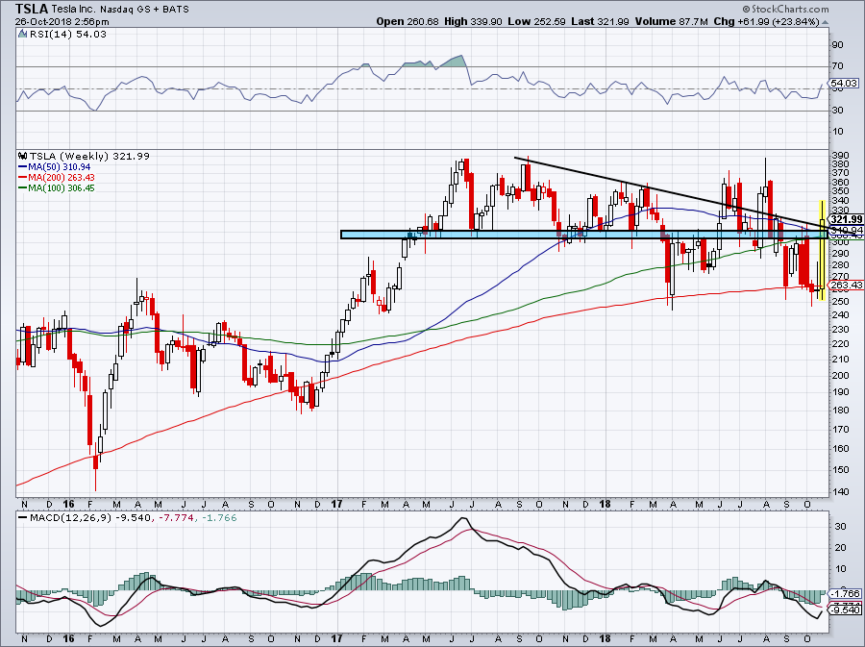
Task: Click the 140 label on the price axis
Action: [x=840, y=491]
